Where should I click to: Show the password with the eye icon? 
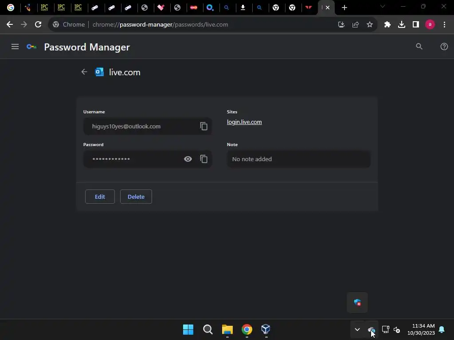click(188, 159)
